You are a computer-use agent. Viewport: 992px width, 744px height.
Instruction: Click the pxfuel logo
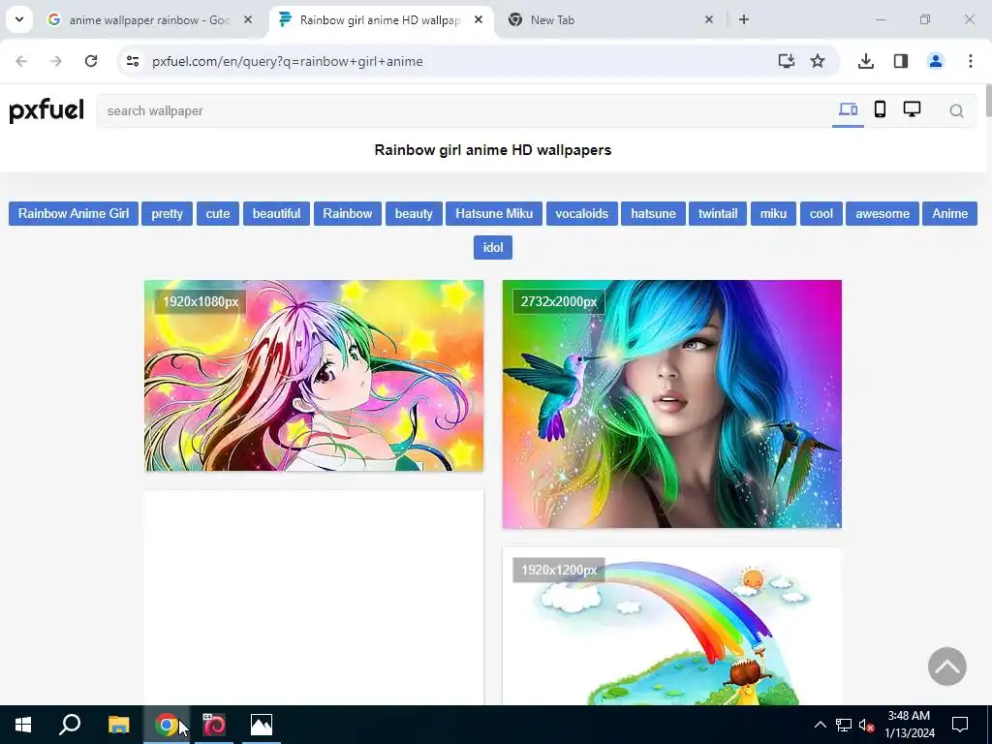coord(46,110)
